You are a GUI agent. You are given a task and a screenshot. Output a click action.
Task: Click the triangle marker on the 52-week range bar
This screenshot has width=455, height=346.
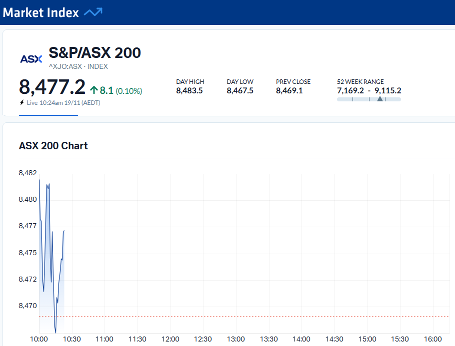380,99
